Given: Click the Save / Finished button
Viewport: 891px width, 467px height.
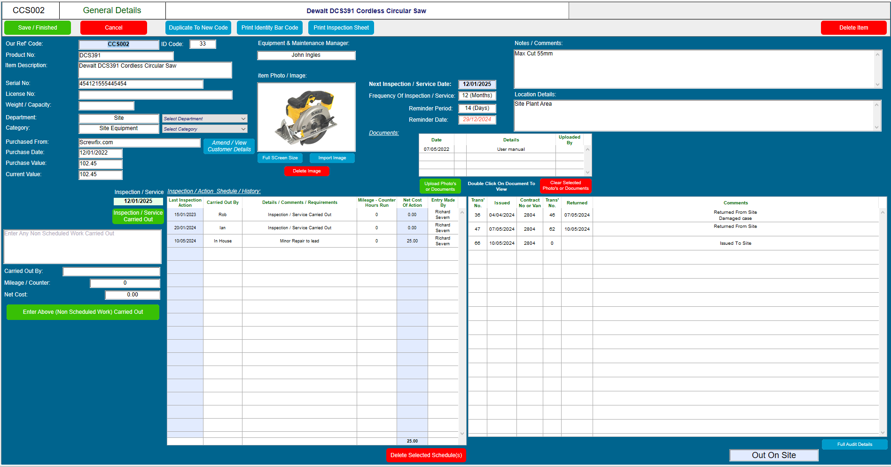Looking at the screenshot, I should 37,27.
